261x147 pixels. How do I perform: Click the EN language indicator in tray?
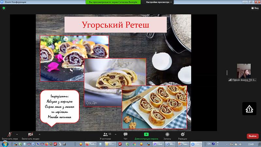click(209, 144)
